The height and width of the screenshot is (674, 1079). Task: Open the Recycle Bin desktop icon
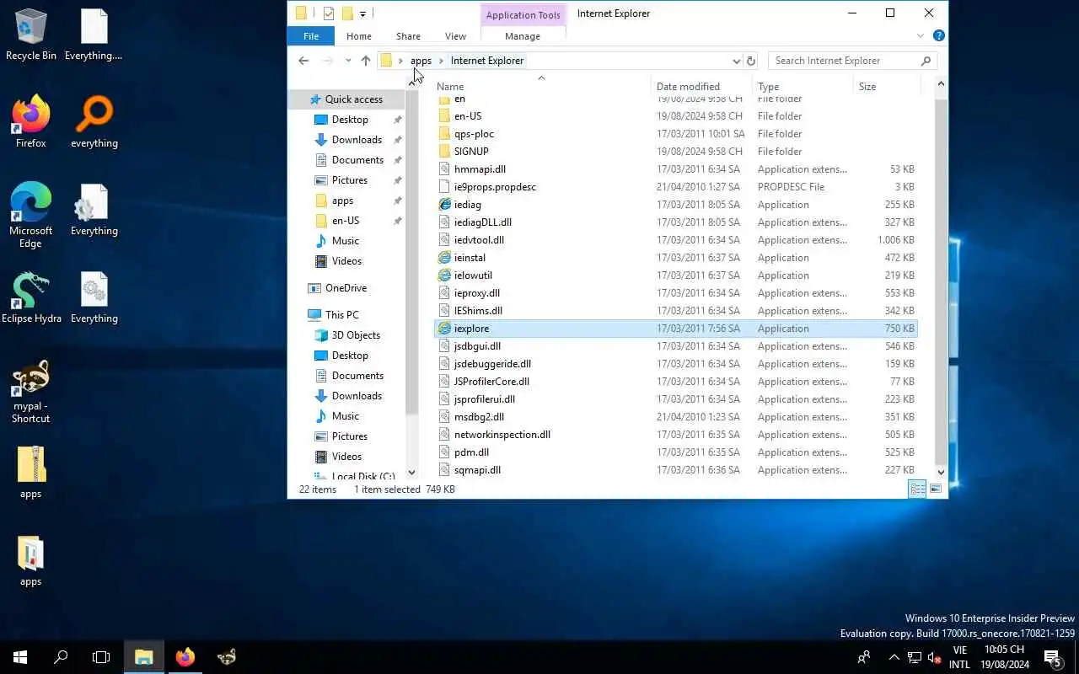point(30,35)
